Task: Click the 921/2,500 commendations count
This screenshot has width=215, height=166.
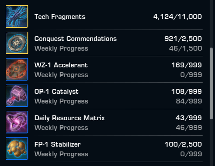Action: coord(183,39)
